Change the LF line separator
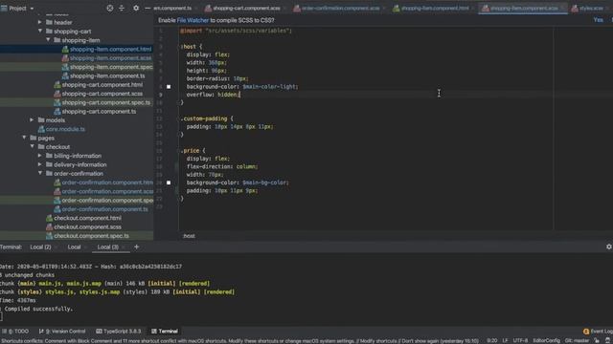 (505, 340)
